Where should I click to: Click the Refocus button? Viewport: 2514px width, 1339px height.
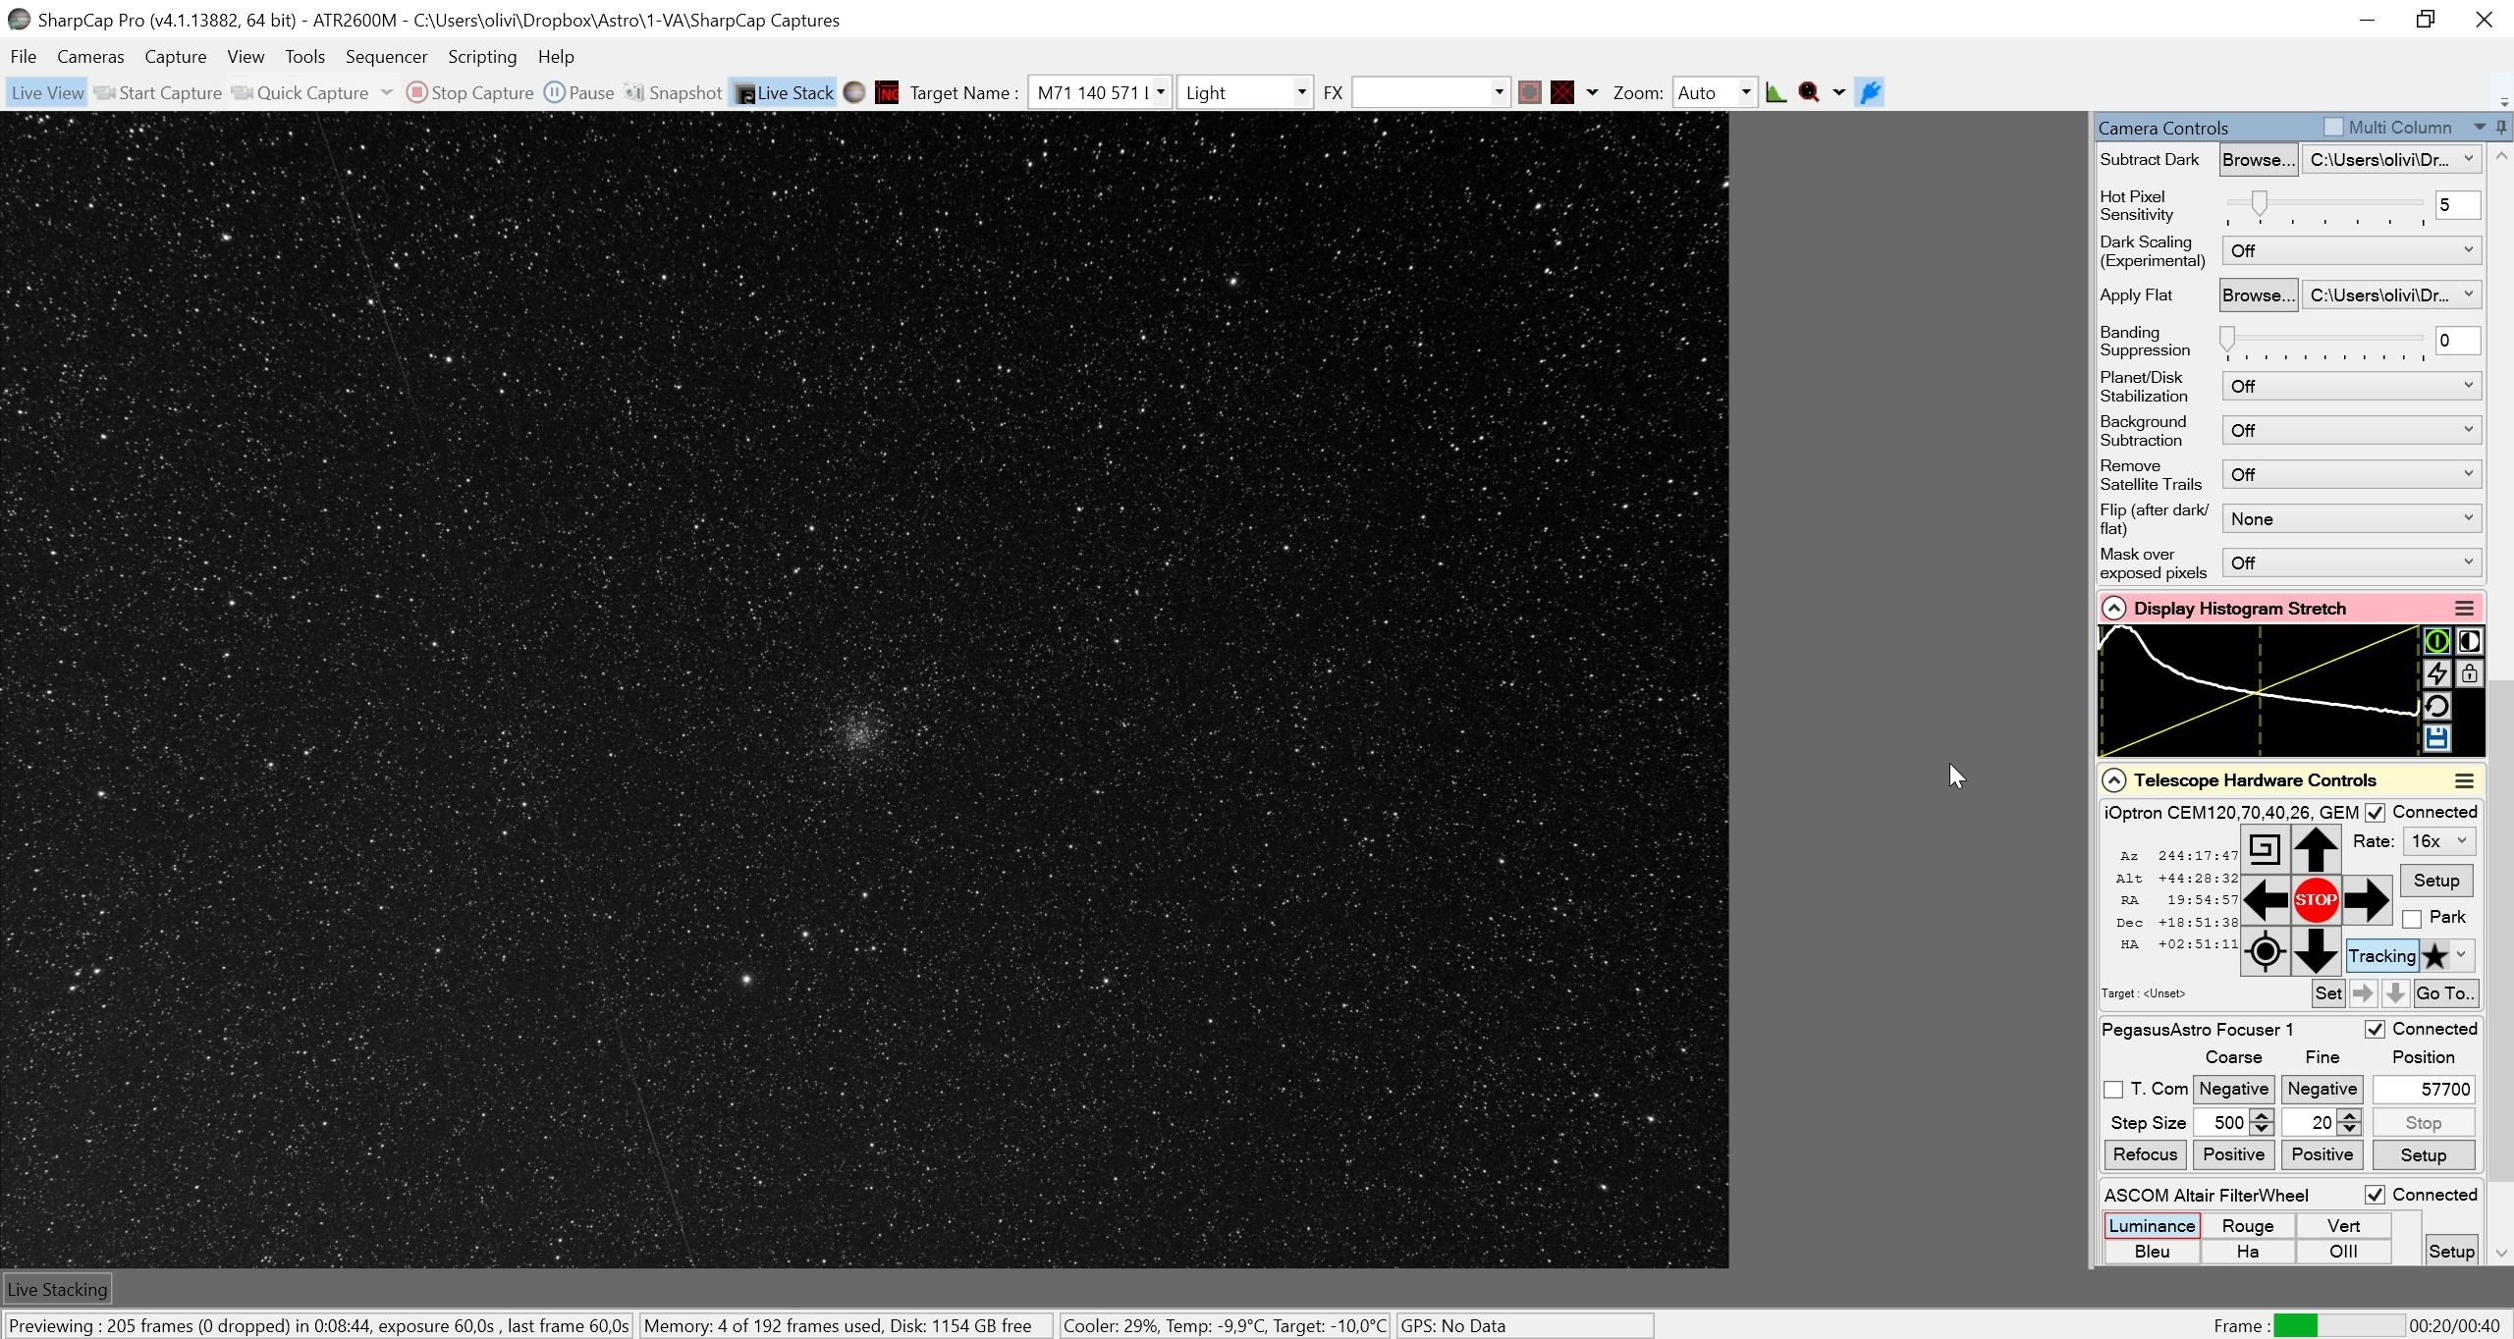2145,1154
